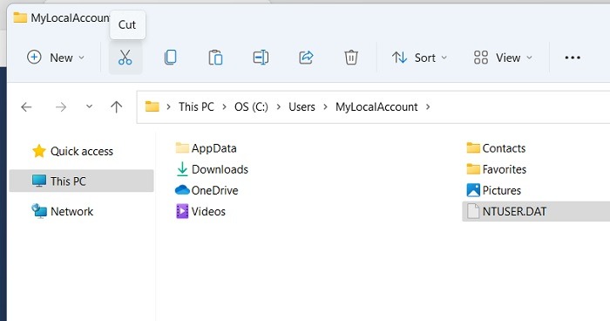Click the Pictures blue image icon

473,190
